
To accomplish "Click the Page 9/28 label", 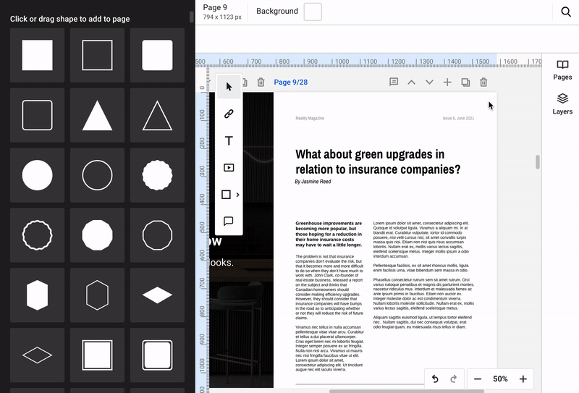I will click(291, 82).
